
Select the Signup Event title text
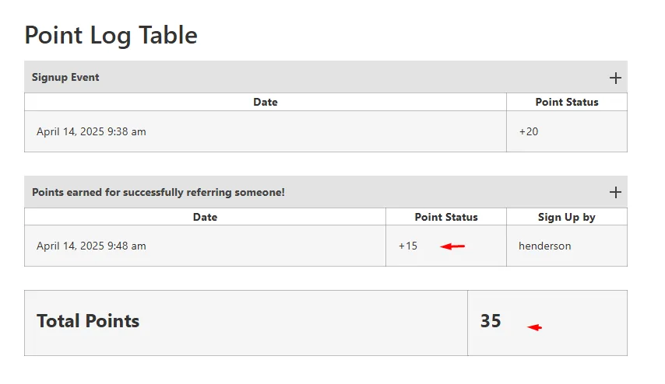pos(65,78)
